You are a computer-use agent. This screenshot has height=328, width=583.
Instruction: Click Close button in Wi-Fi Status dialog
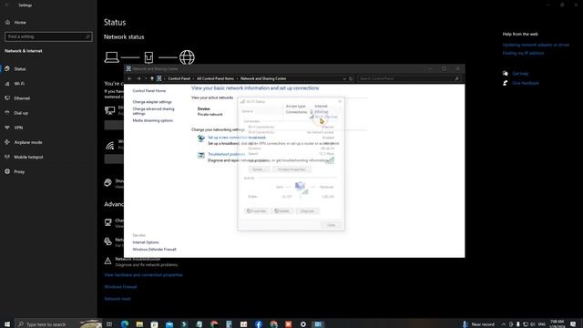tap(331, 225)
